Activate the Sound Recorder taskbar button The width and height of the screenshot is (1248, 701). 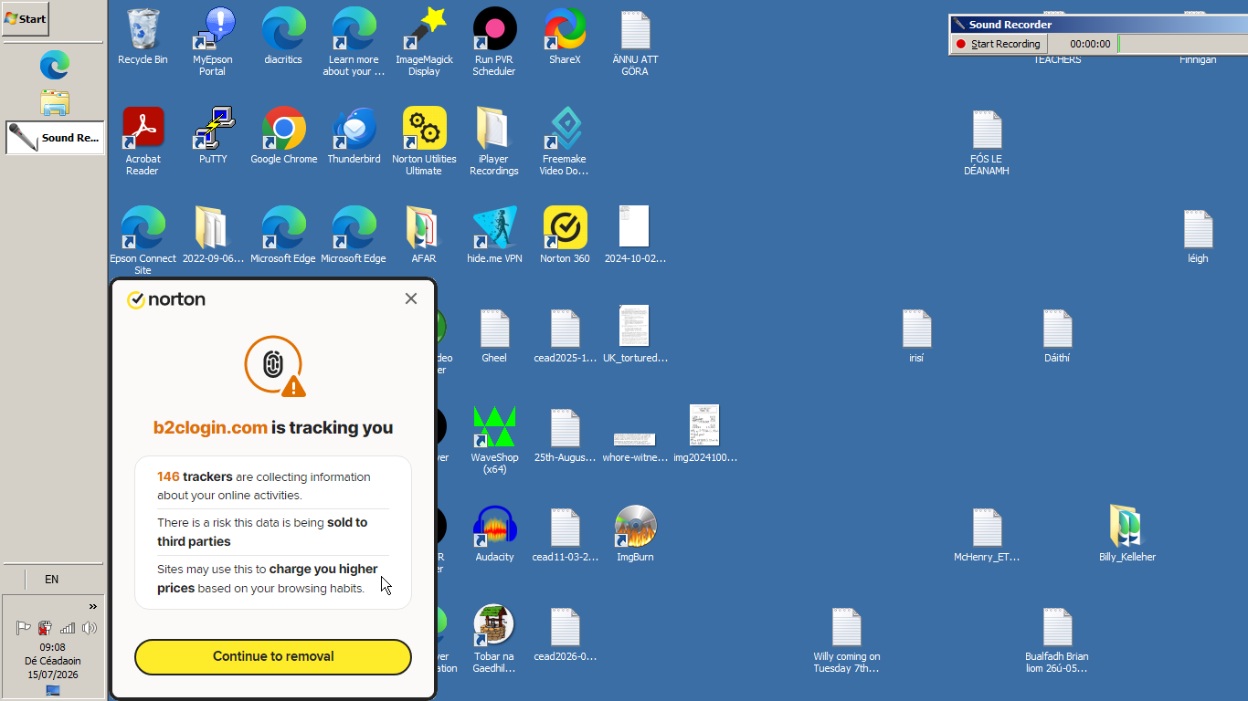[x=55, y=138]
